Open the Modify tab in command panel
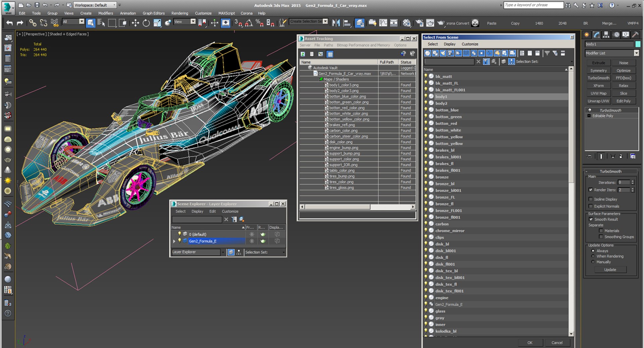 click(x=596, y=35)
